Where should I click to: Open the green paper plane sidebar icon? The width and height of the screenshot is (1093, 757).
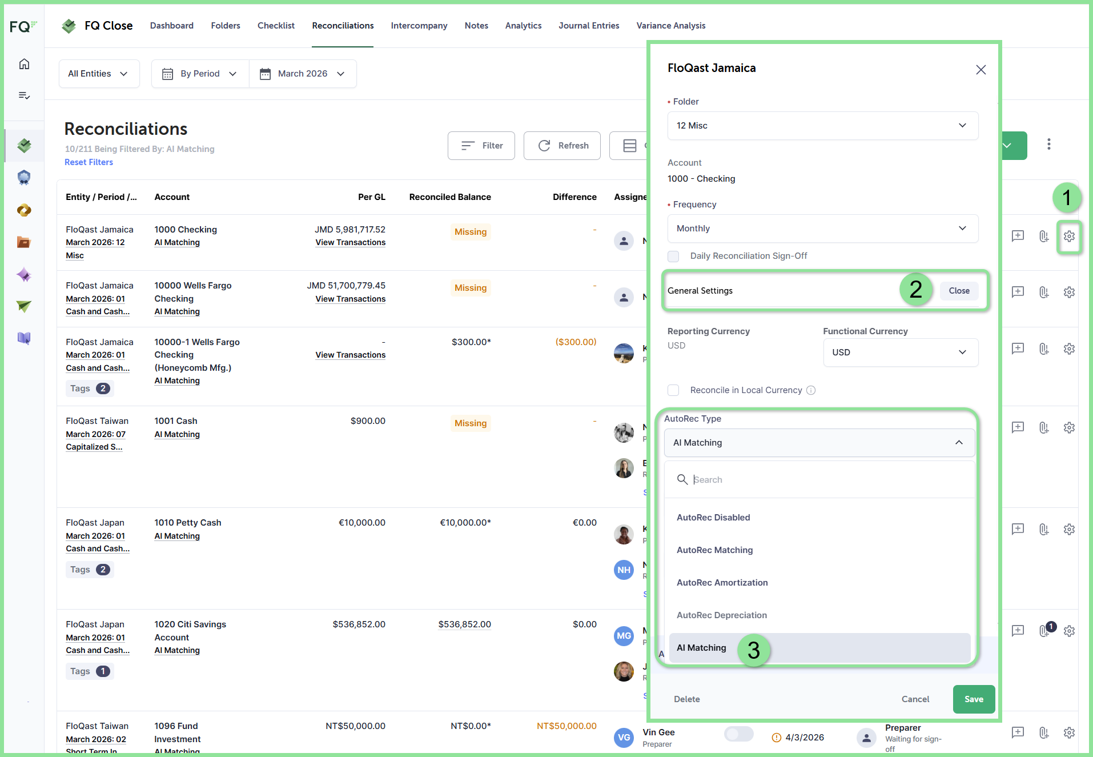pos(24,307)
